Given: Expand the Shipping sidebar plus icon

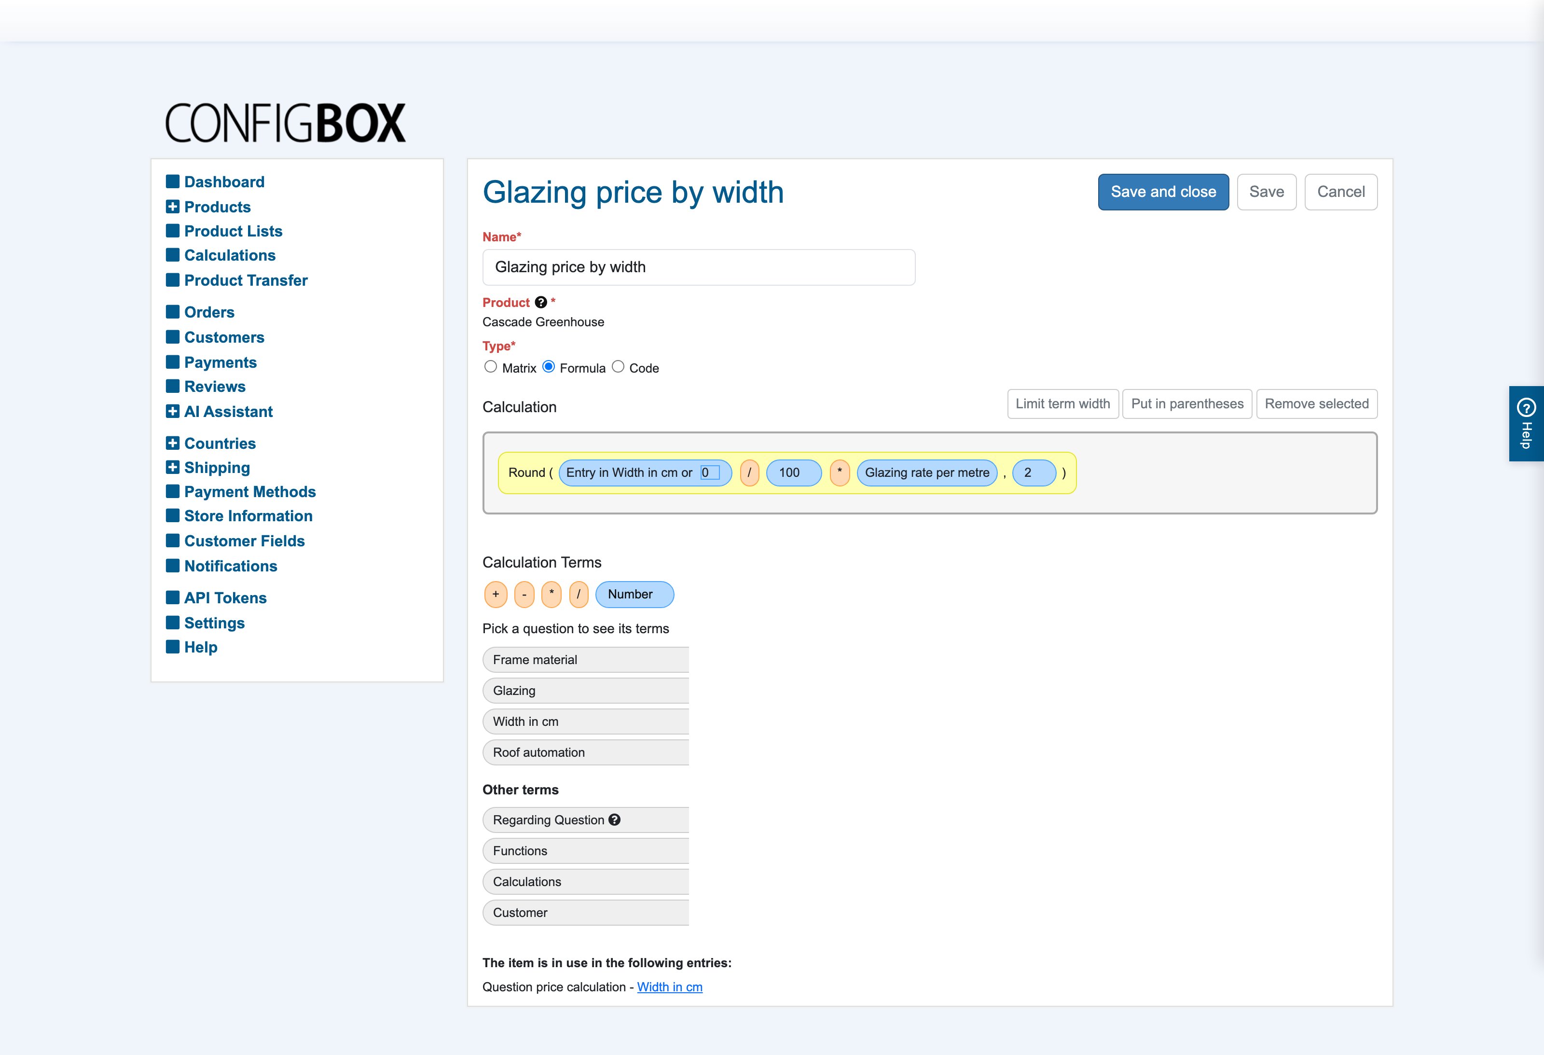Looking at the screenshot, I should pyautogui.click(x=172, y=467).
